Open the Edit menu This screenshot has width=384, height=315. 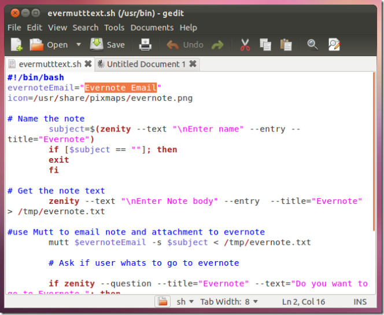click(x=35, y=28)
